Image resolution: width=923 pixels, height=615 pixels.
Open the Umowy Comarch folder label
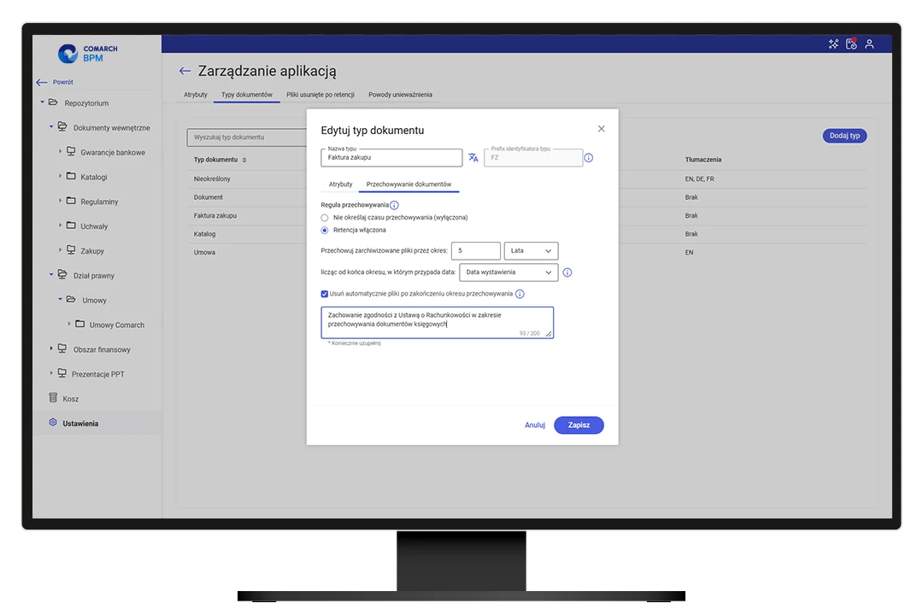pyautogui.click(x=116, y=325)
